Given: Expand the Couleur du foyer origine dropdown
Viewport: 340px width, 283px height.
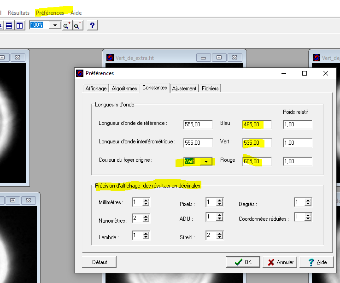Looking at the screenshot, I should click(206, 162).
